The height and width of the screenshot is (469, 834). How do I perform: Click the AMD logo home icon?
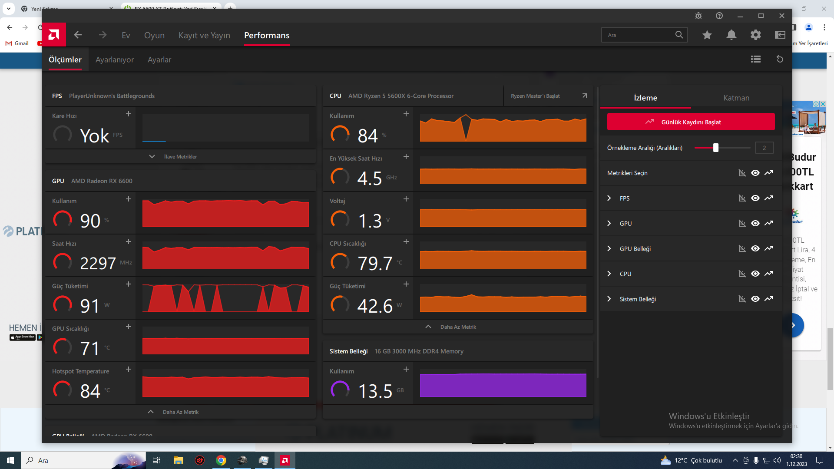pyautogui.click(x=54, y=35)
